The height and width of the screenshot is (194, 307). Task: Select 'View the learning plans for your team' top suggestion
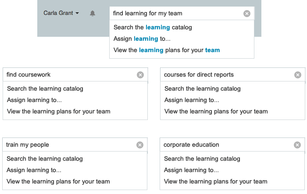click(167, 50)
